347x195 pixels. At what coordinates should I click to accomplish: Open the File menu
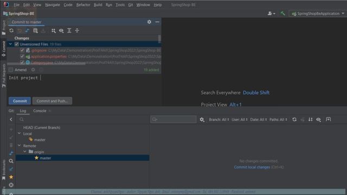tap(16, 5)
